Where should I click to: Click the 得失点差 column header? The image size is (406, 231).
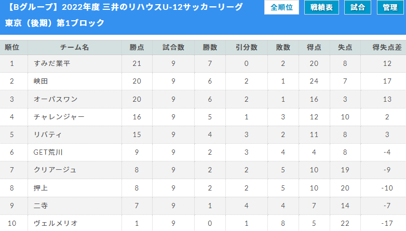click(x=387, y=47)
